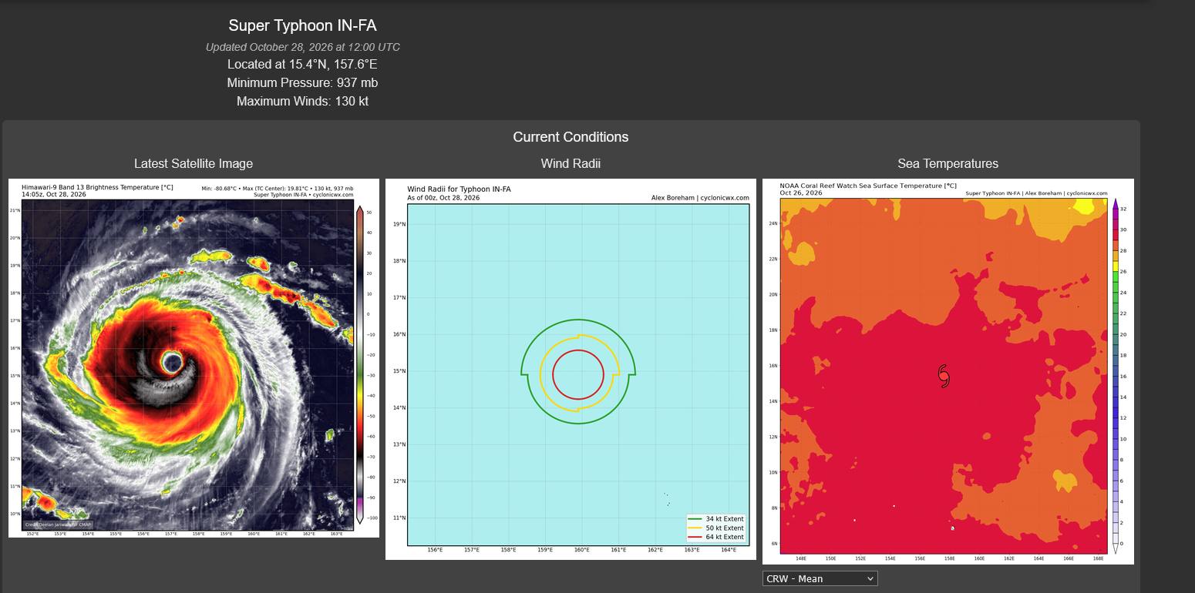Open the Himawari-9 satellite image

(194, 358)
